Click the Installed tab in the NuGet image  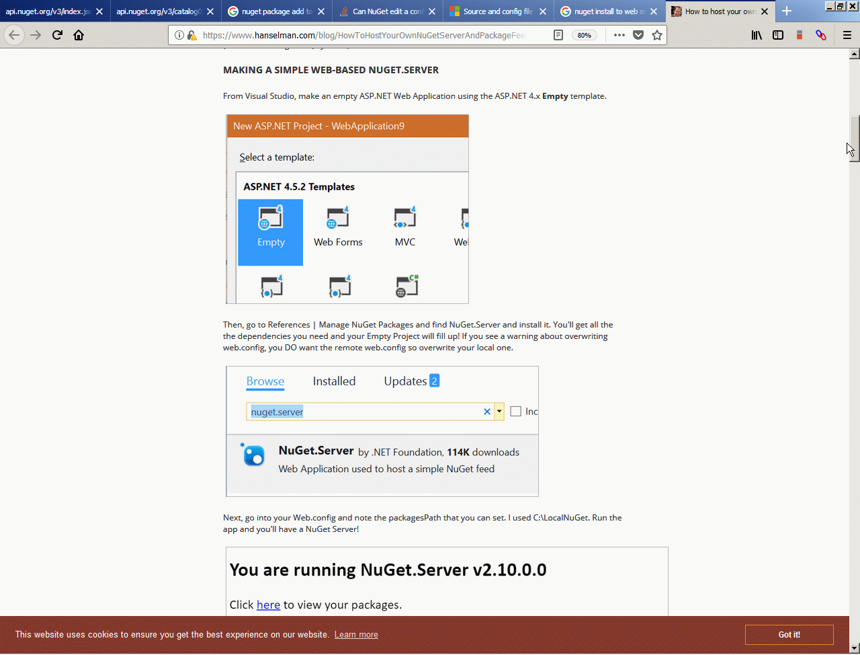(x=334, y=381)
